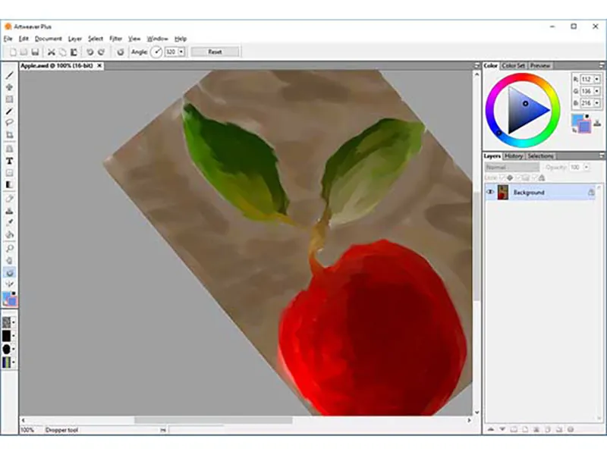Screen dimensions: 607x455
Task: Select the Lasso selection tool
Action: [x=9, y=123]
